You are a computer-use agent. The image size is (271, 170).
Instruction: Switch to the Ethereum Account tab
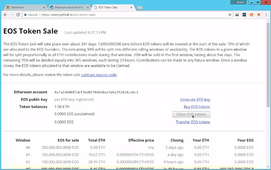pyautogui.click(x=69, y=7)
